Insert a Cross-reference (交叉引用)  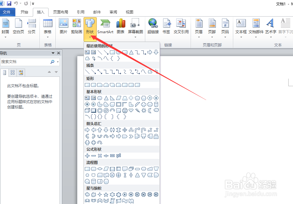click(x=181, y=26)
